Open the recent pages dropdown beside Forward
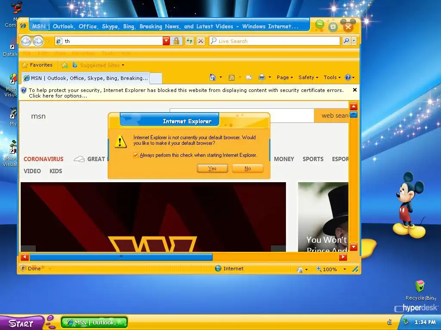 click(47, 41)
